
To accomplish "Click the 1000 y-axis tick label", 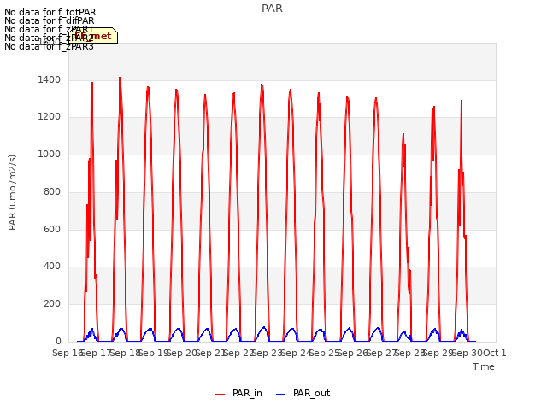I will click(x=50, y=154).
